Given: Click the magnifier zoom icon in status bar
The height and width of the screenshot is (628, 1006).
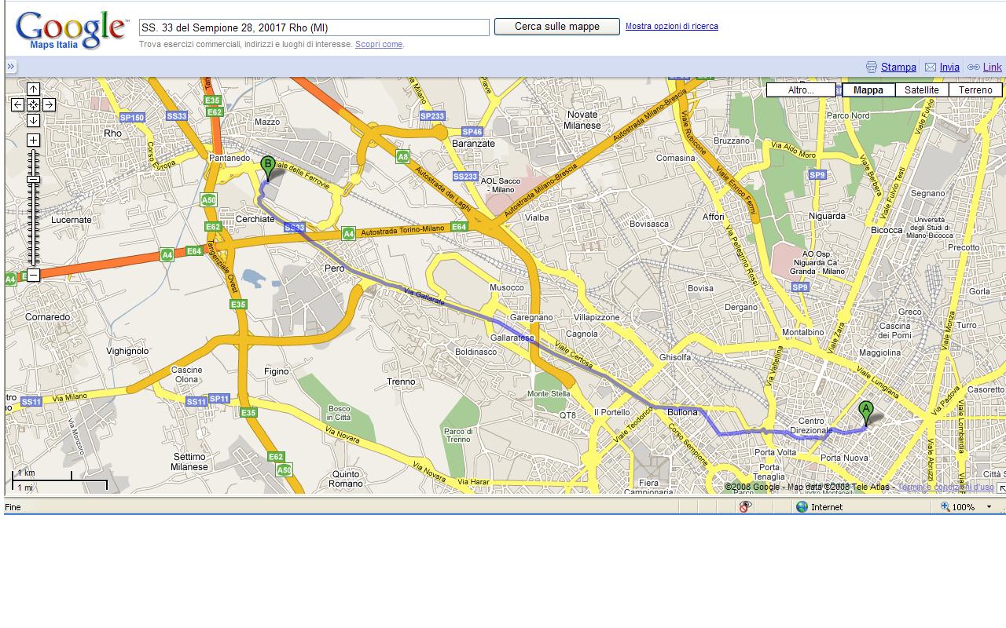Looking at the screenshot, I should [945, 507].
